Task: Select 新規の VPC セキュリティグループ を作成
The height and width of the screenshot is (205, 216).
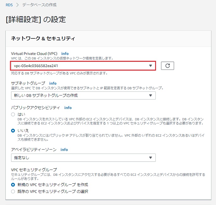Action: click(13, 185)
